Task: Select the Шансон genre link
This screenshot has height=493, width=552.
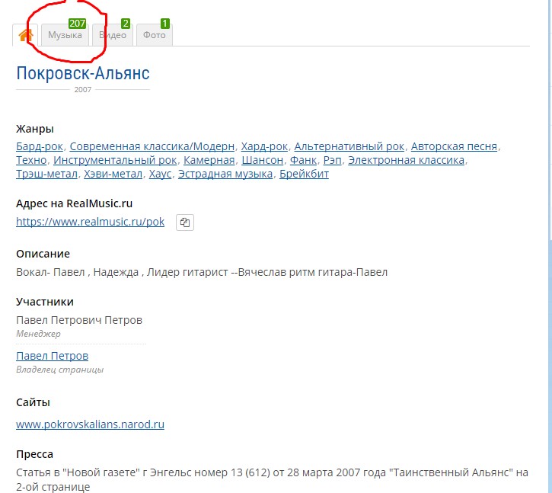Action: click(x=263, y=160)
